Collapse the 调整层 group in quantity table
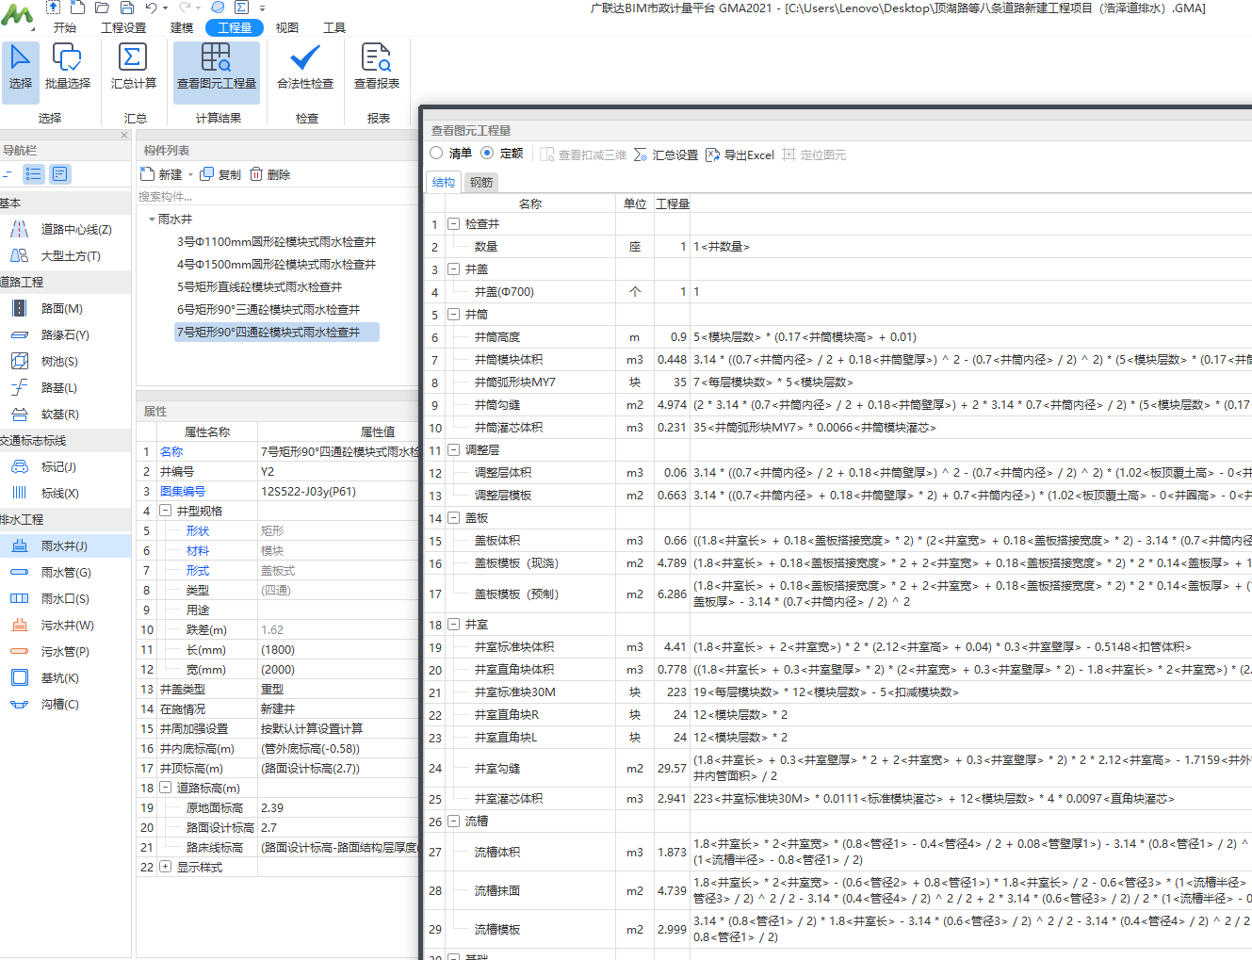 coord(453,450)
